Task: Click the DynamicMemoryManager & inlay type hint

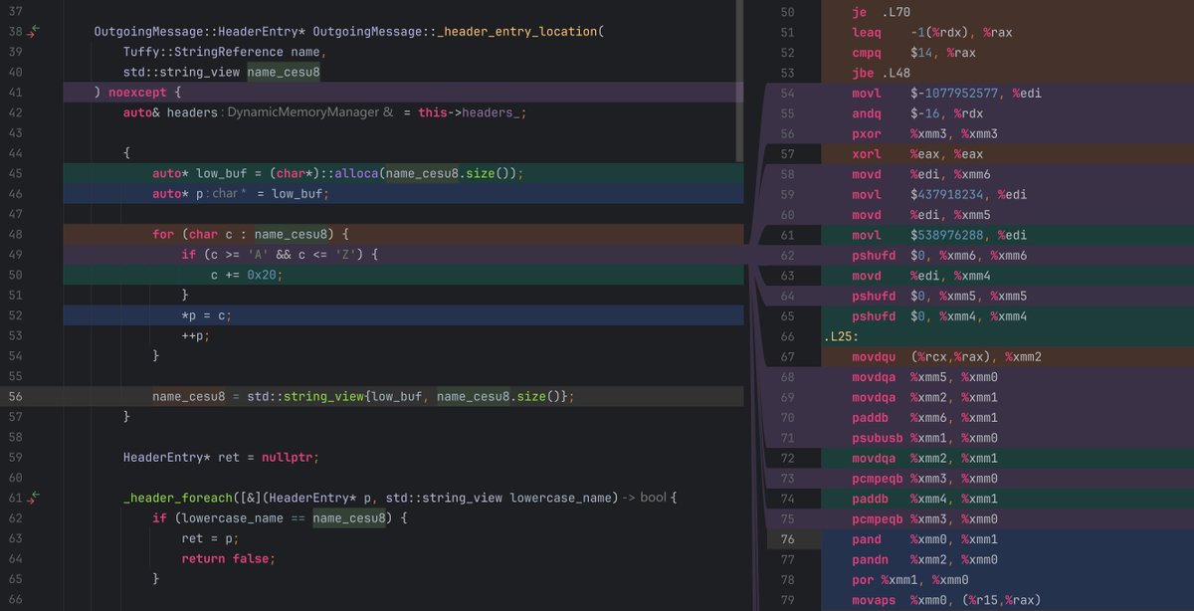Action: tap(310, 113)
